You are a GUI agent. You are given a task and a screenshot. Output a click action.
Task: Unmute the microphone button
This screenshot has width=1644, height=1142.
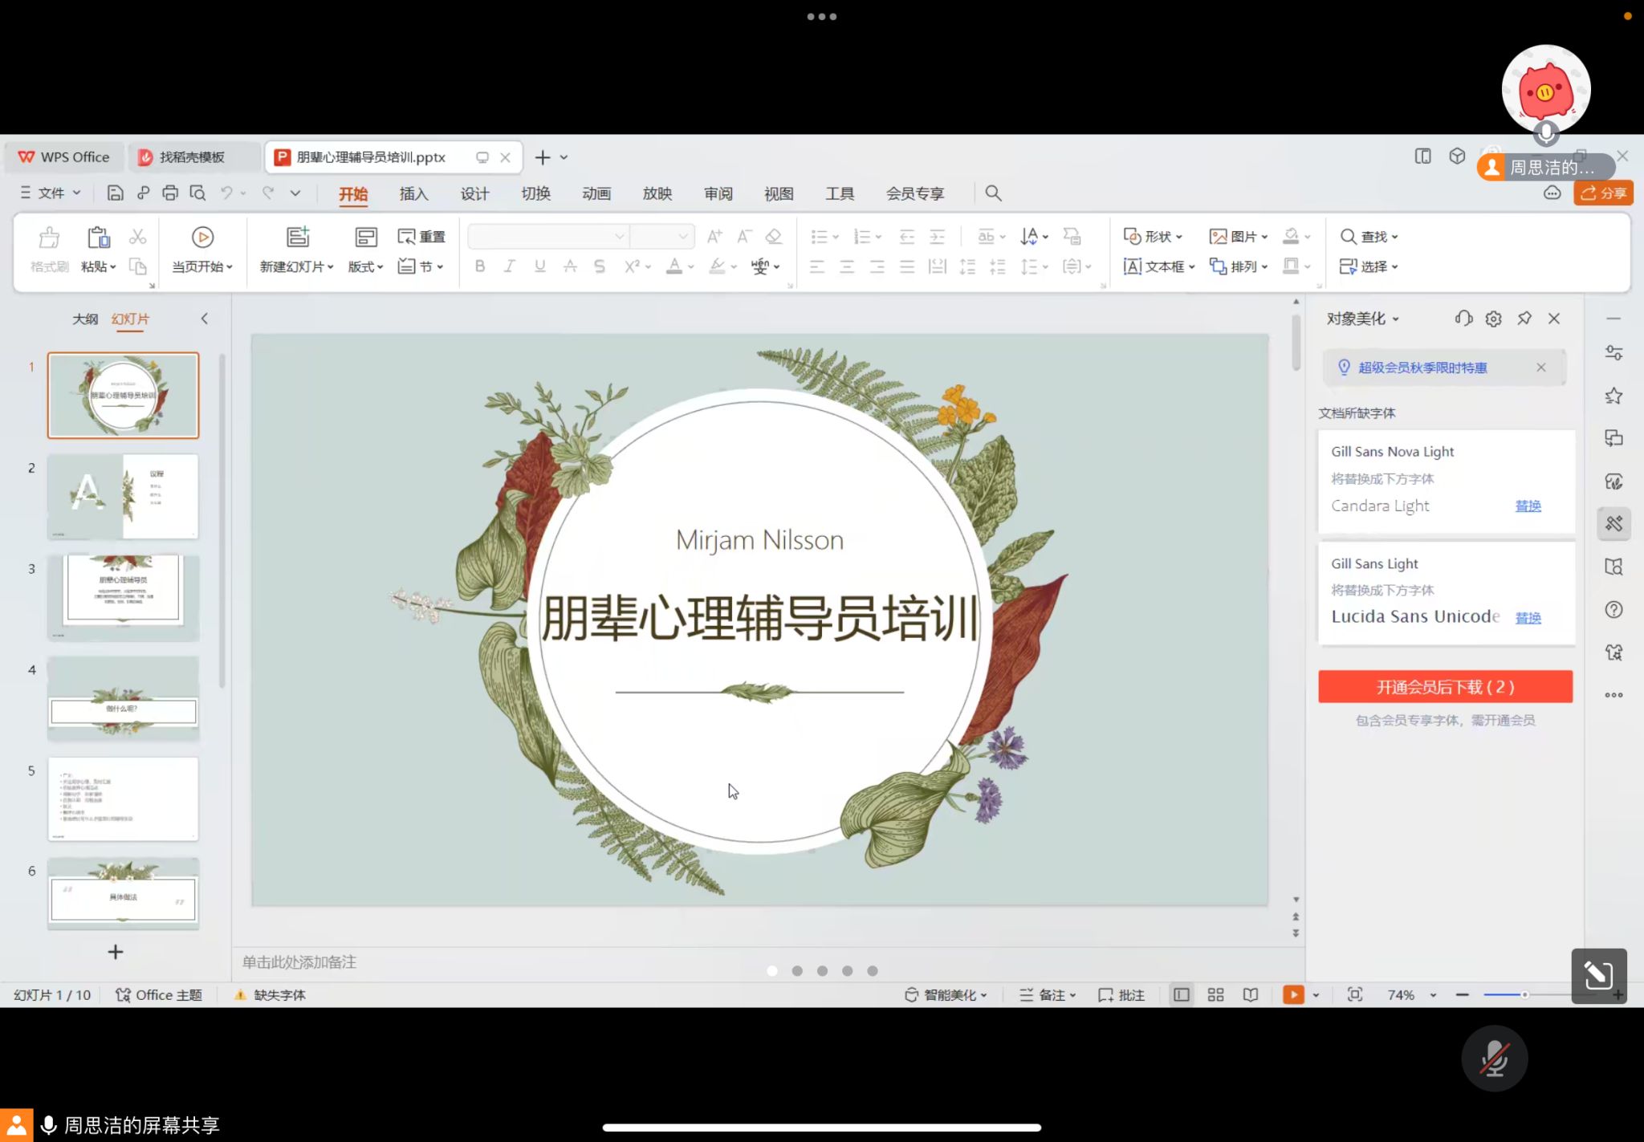coord(1494,1059)
